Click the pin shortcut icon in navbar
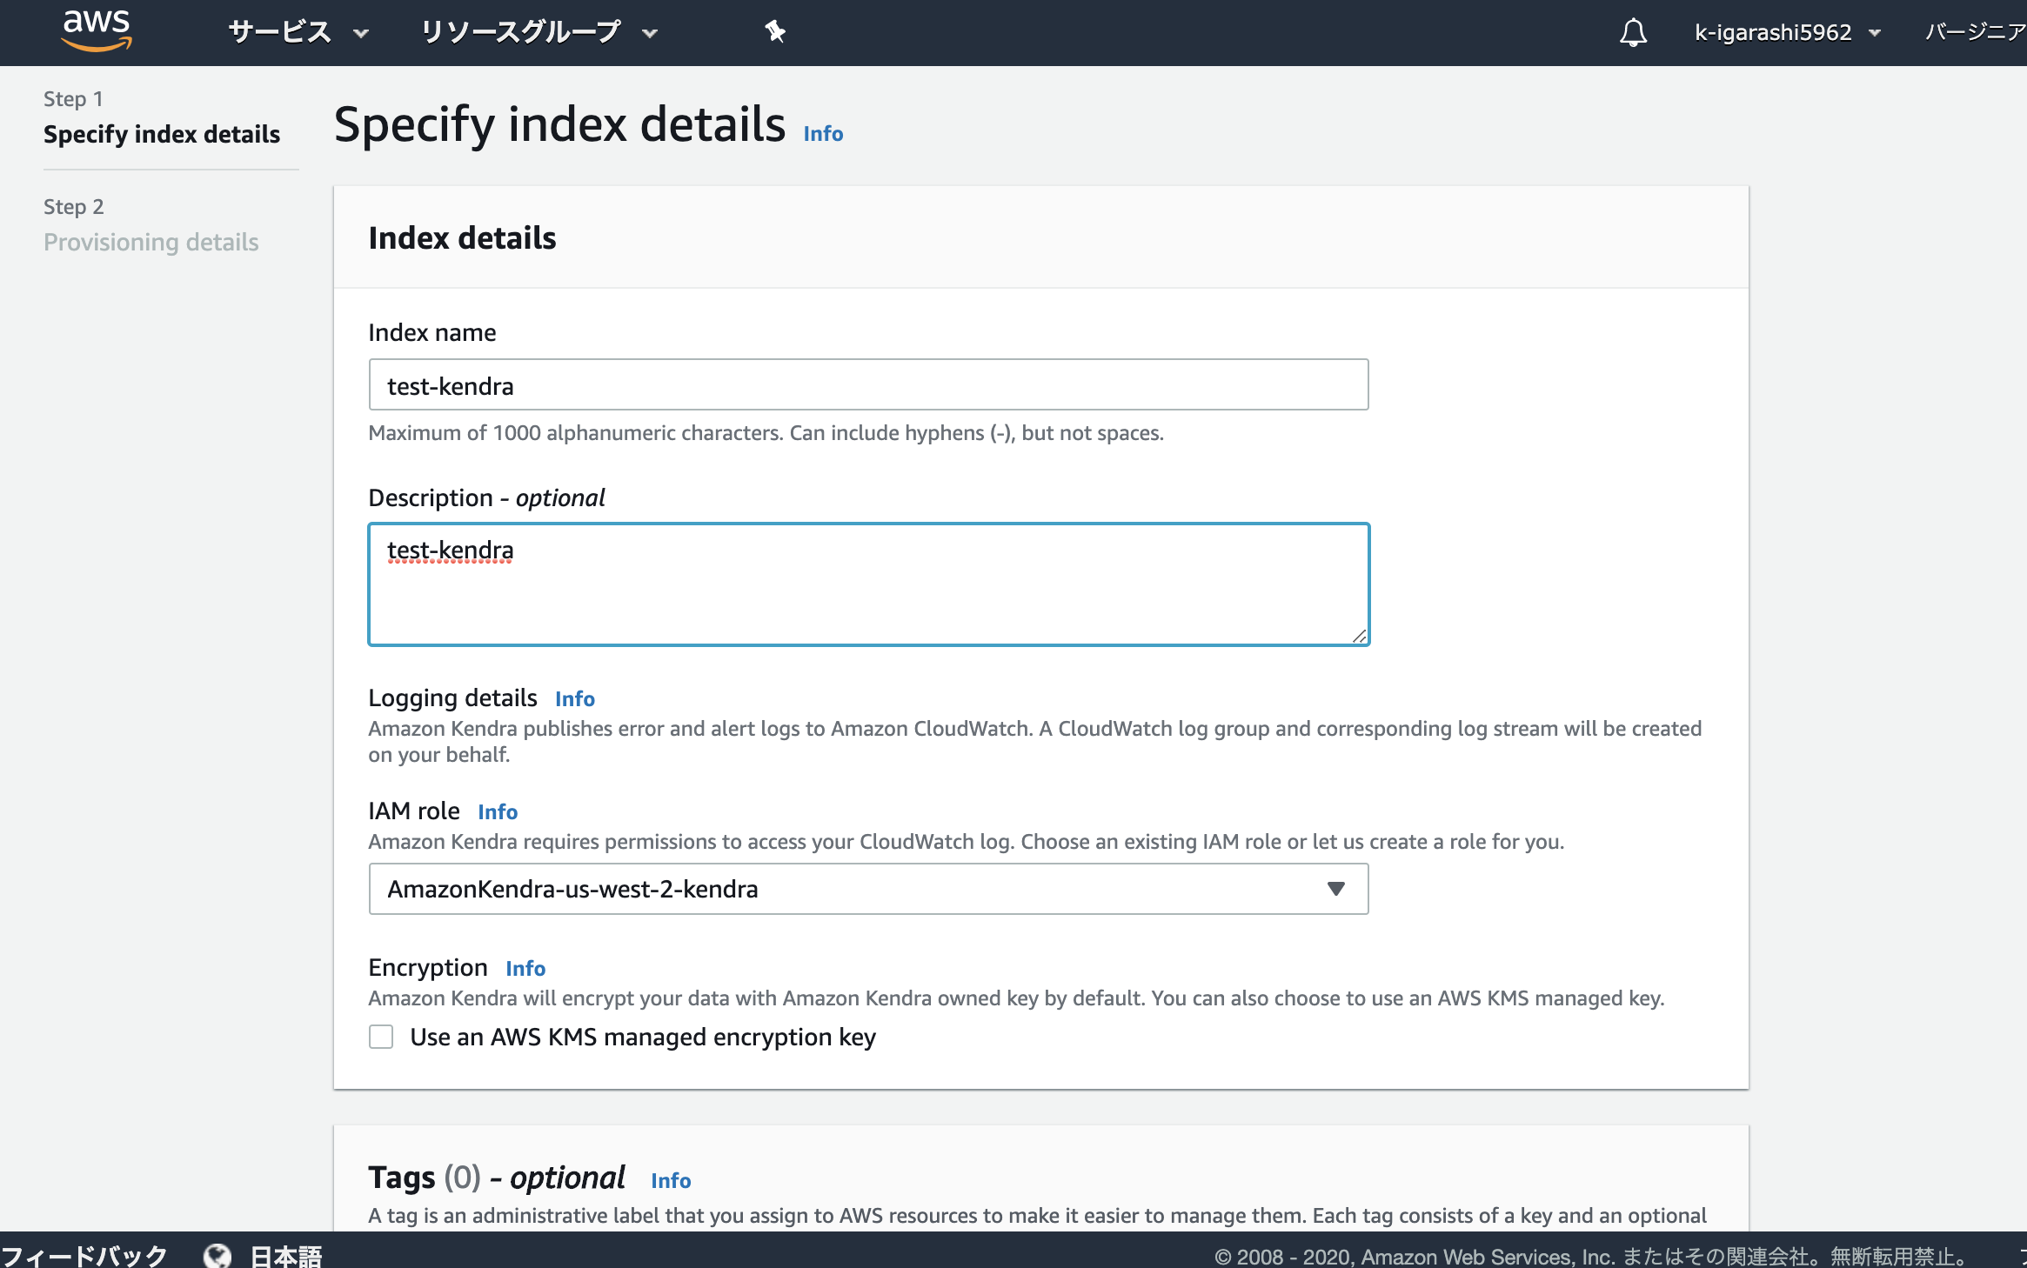The image size is (2027, 1268). pyautogui.click(x=774, y=32)
